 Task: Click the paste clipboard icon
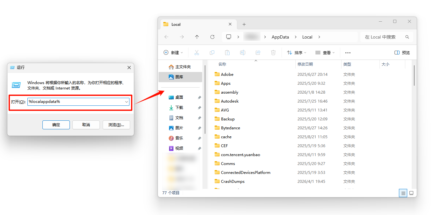tap(227, 53)
